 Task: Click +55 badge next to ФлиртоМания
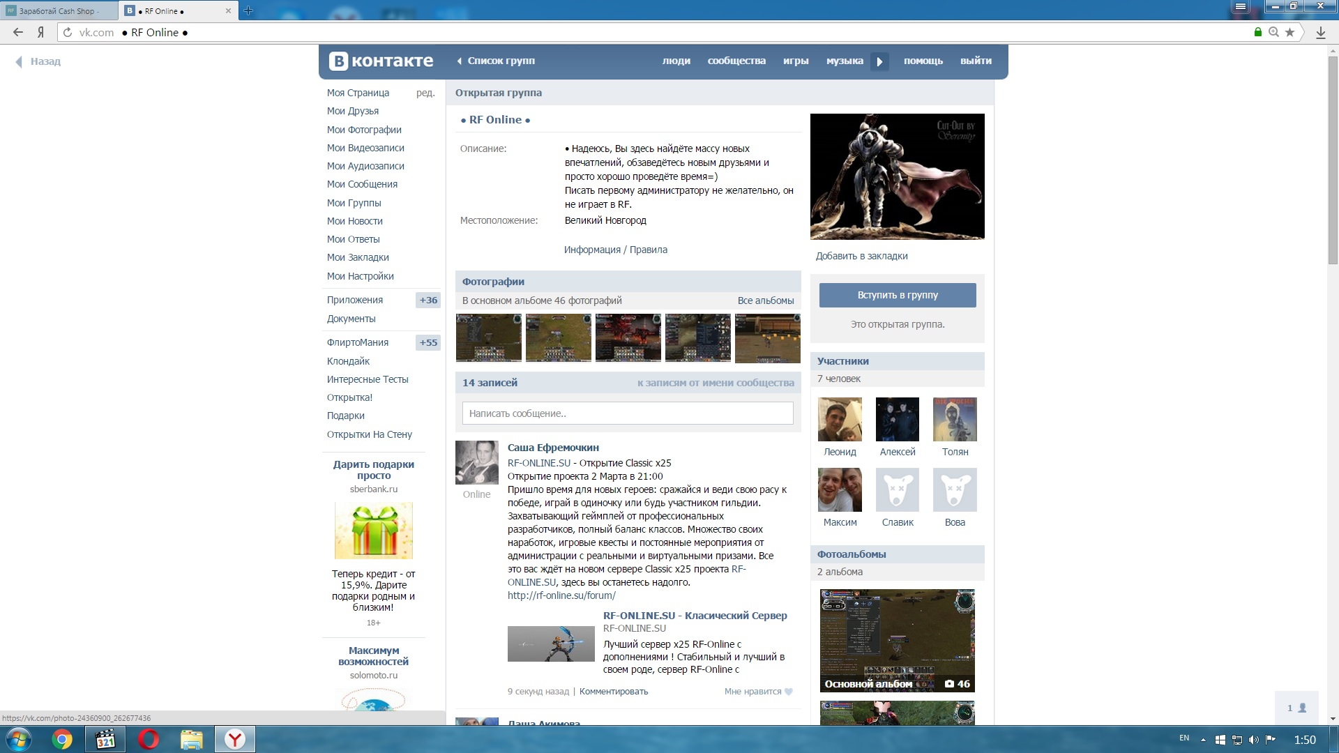pyautogui.click(x=428, y=342)
